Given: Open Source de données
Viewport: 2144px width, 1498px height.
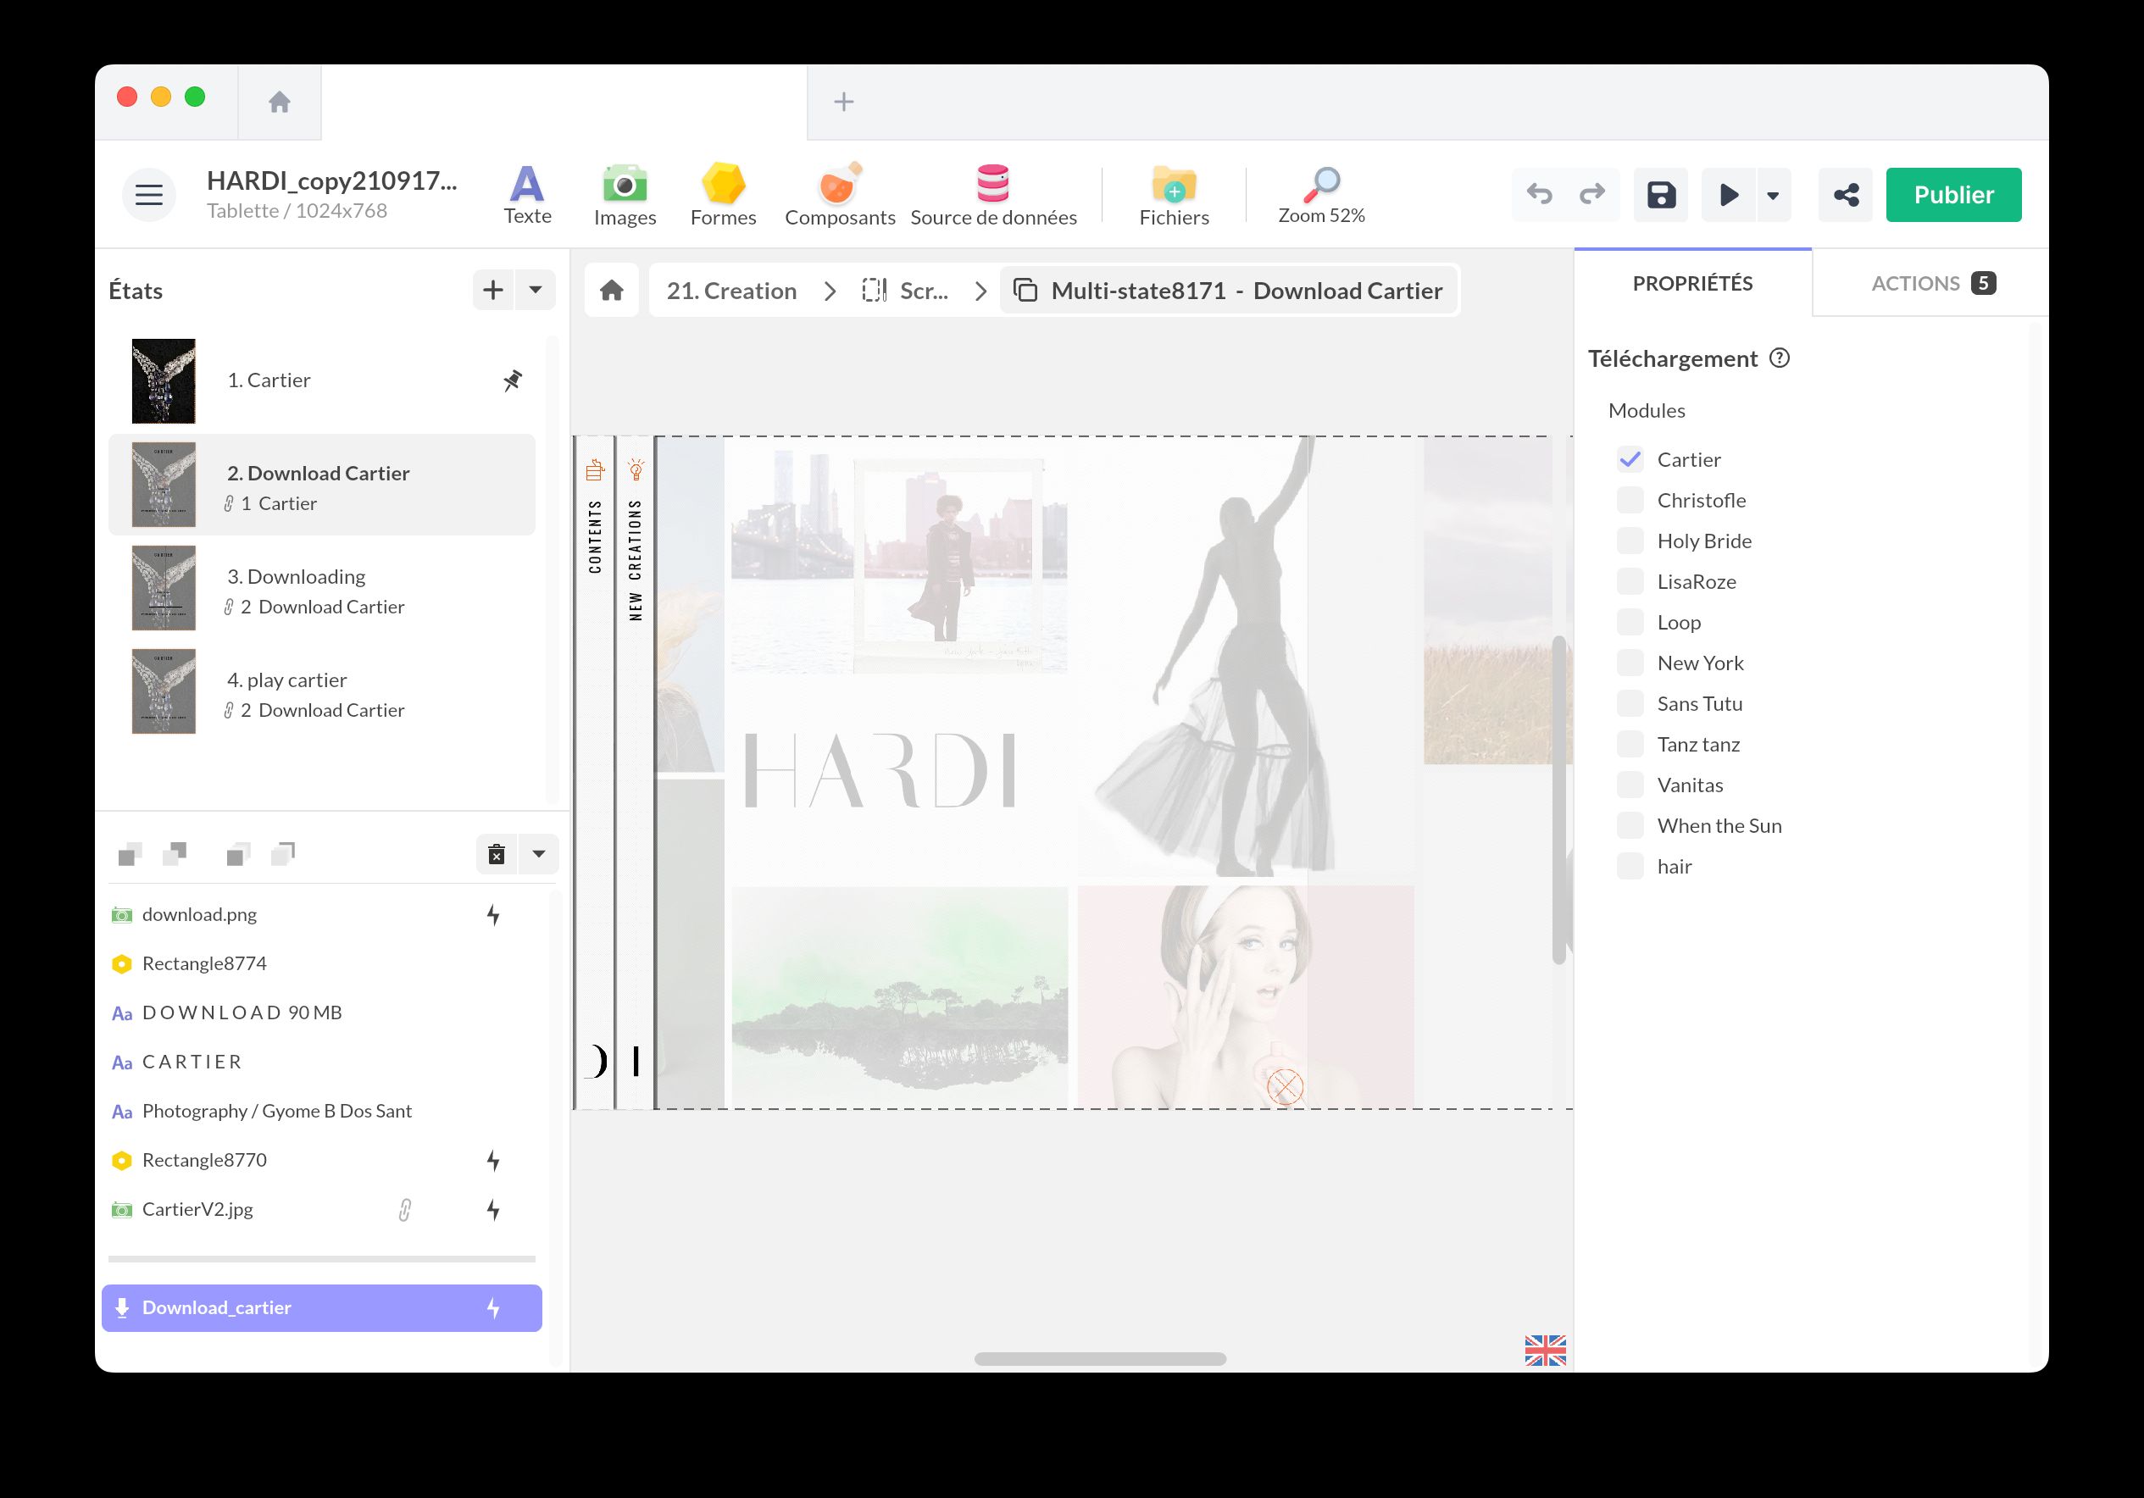Looking at the screenshot, I should pyautogui.click(x=992, y=193).
